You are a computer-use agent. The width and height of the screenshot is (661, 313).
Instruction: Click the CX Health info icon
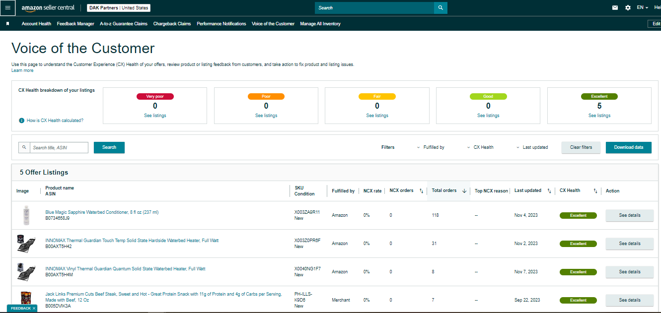pos(21,121)
